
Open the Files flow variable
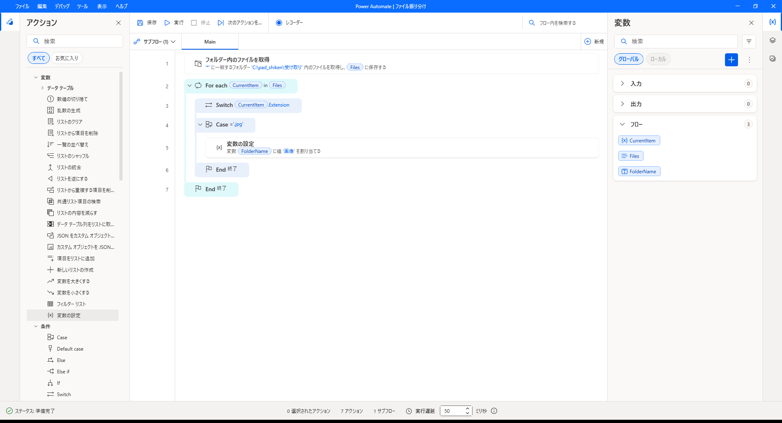(630, 156)
